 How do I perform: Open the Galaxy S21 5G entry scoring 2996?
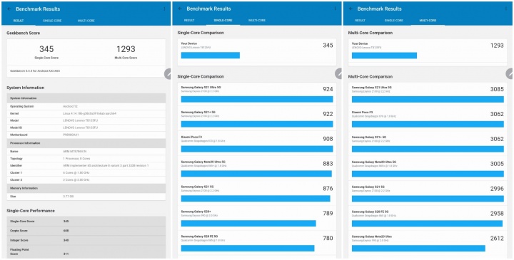pyautogui.click(x=428, y=193)
